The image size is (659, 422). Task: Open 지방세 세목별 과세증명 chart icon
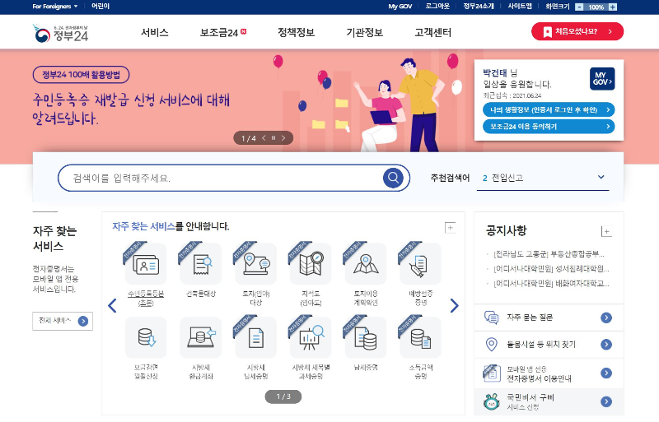pyautogui.click(x=311, y=337)
